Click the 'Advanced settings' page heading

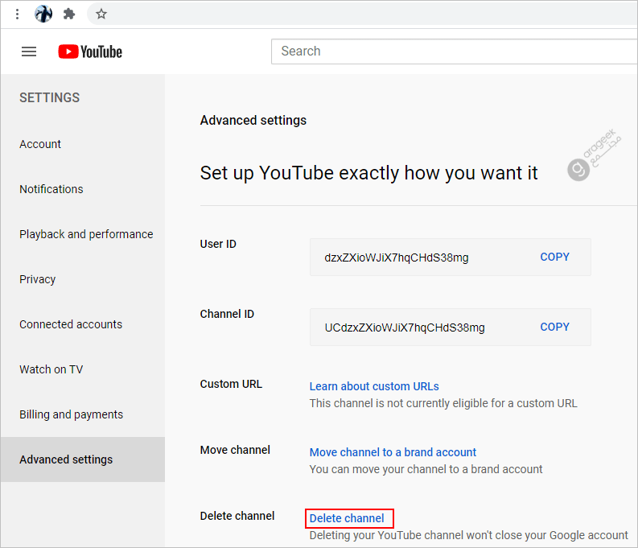tap(253, 121)
